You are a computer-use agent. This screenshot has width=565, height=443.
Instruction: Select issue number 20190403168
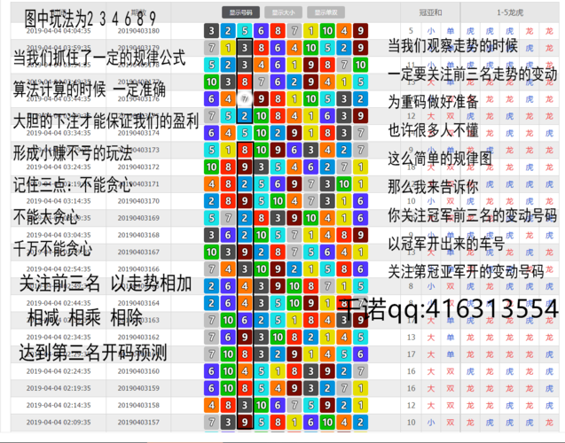(138, 235)
